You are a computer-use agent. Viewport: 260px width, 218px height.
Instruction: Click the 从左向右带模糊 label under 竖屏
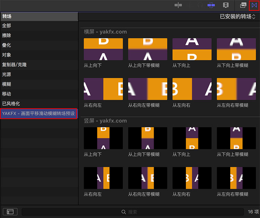[x=233, y=194]
